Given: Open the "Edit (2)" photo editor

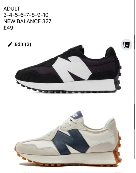Looking at the screenshot, I should pyautogui.click(x=19, y=44).
